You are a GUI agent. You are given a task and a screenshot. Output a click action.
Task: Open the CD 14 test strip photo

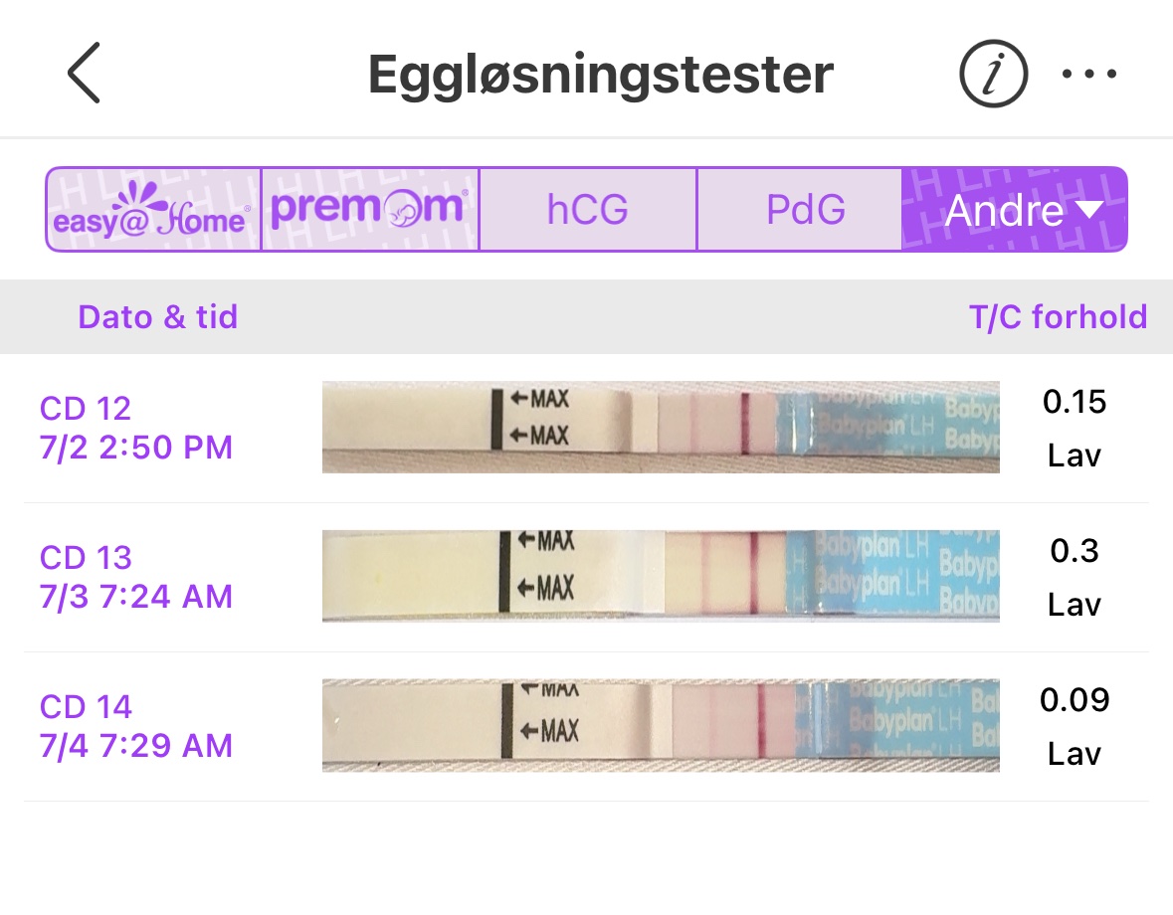(x=661, y=726)
